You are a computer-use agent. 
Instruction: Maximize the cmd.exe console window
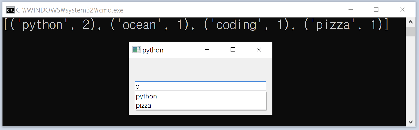376,10
